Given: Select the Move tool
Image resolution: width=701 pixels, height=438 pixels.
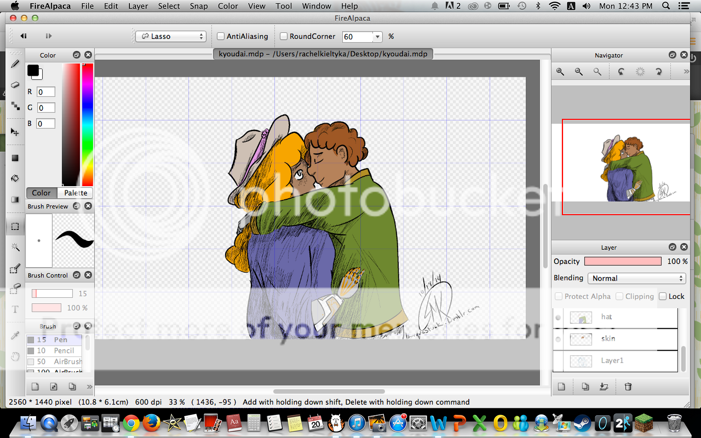Looking at the screenshot, I should [x=15, y=132].
